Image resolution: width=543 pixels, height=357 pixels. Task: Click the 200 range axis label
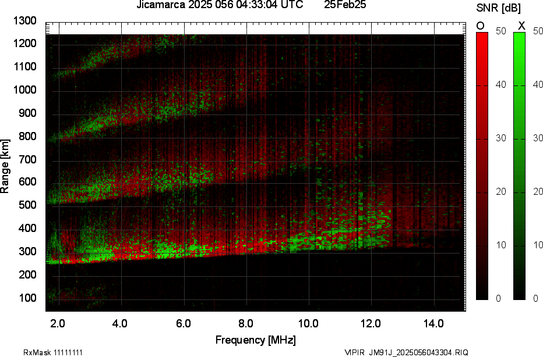(27, 275)
